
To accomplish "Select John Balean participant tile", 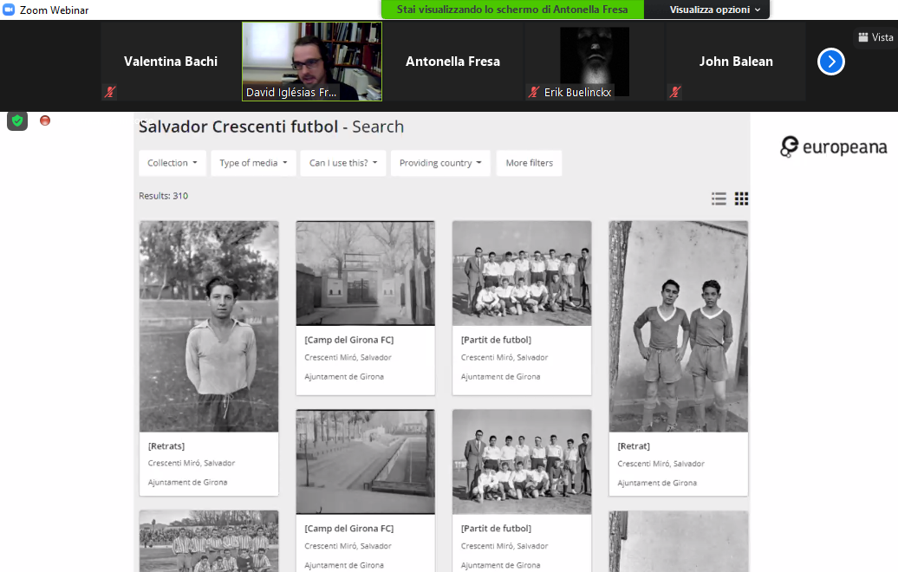I will coord(736,62).
